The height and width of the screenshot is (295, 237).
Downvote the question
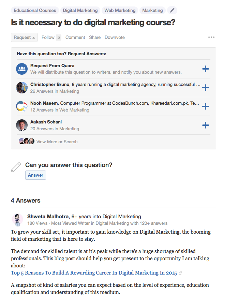[x=115, y=37]
